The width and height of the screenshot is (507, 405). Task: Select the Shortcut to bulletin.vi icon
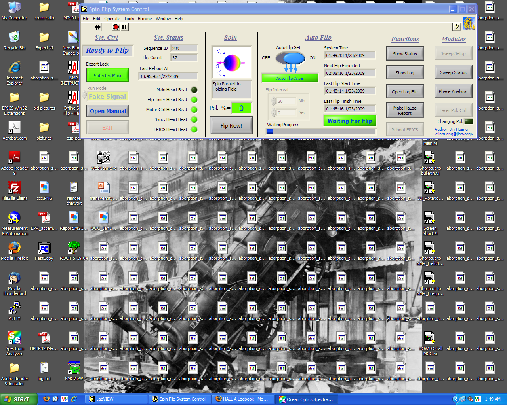click(430, 163)
